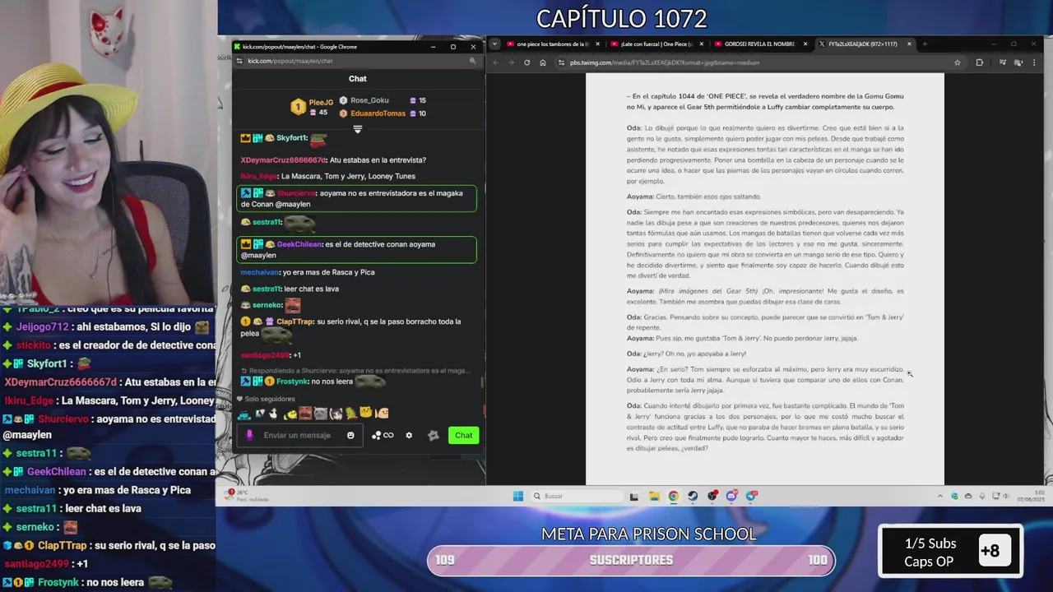Click username GeekChilean in chat
Viewport: 1053px width, 592px height.
coord(299,244)
